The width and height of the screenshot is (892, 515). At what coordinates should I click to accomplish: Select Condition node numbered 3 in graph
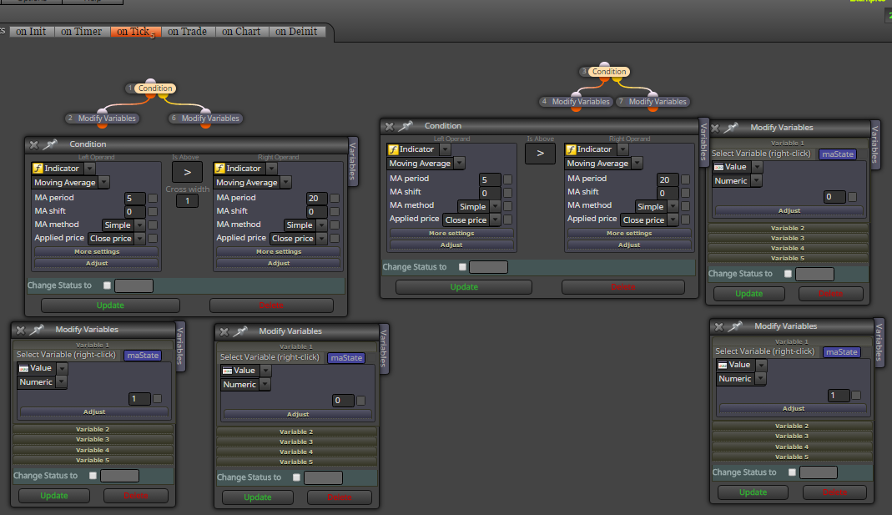click(608, 72)
